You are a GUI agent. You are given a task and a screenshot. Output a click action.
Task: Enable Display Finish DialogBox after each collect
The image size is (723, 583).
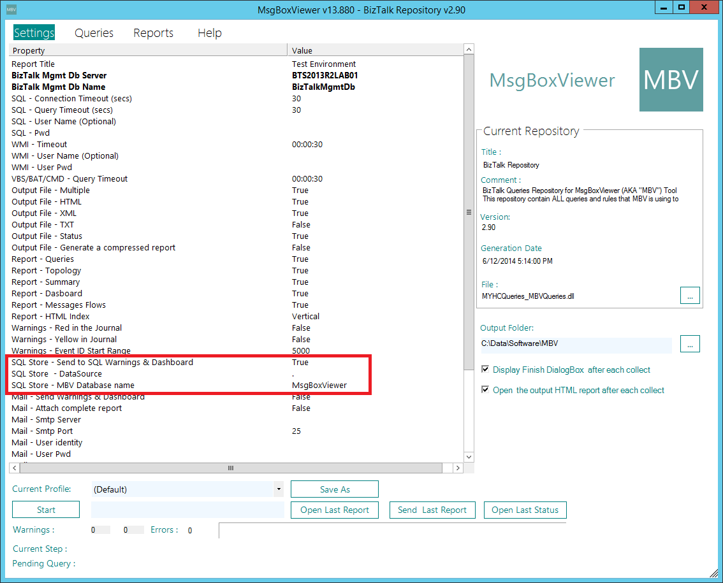pyautogui.click(x=485, y=369)
